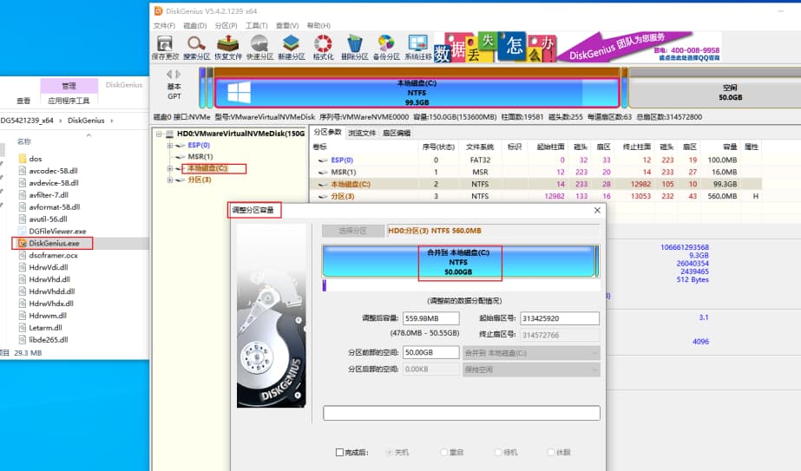
Task: Click MSR(1) drive icon in table row
Action: click(323, 172)
